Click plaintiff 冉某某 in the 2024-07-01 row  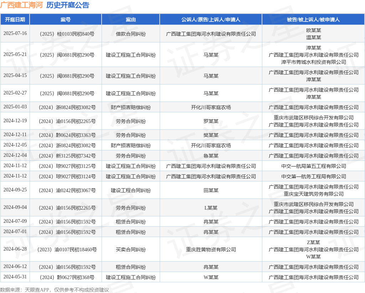(x=211, y=232)
